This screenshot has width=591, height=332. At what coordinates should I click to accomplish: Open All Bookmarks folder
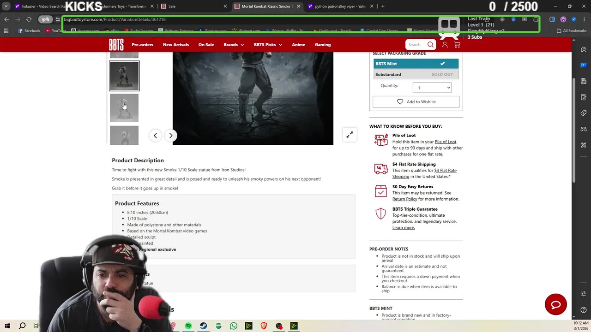coord(572,31)
